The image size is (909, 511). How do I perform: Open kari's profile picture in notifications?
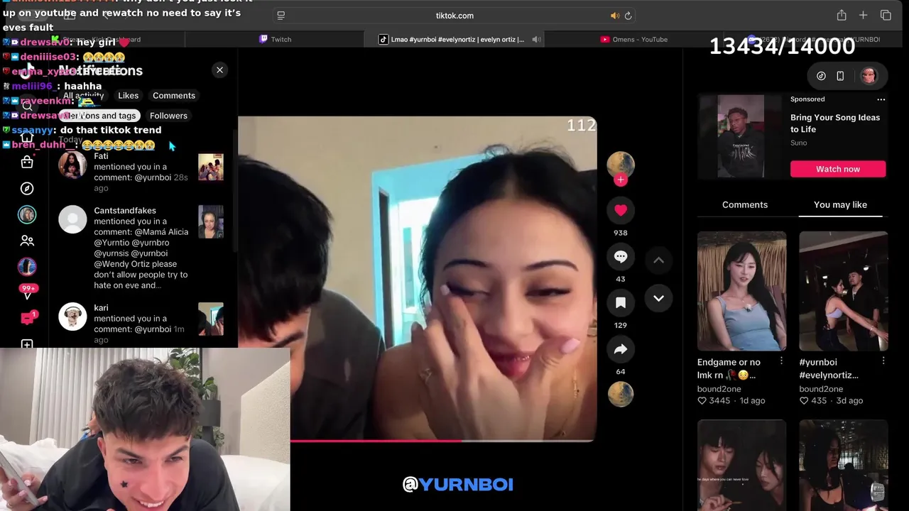(72, 317)
